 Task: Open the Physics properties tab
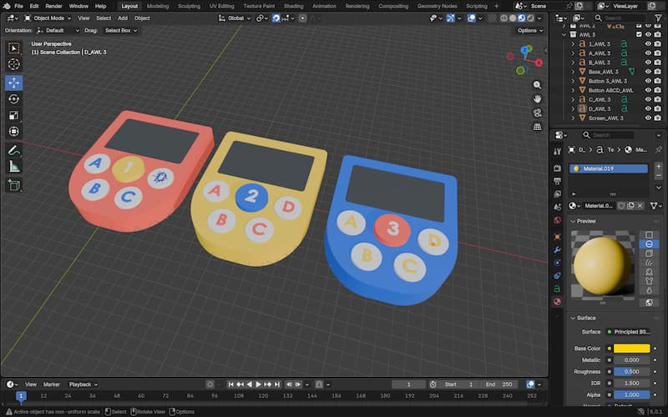557,263
